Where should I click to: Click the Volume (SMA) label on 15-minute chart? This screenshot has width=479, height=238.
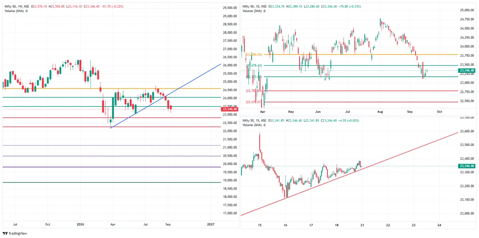click(x=253, y=125)
